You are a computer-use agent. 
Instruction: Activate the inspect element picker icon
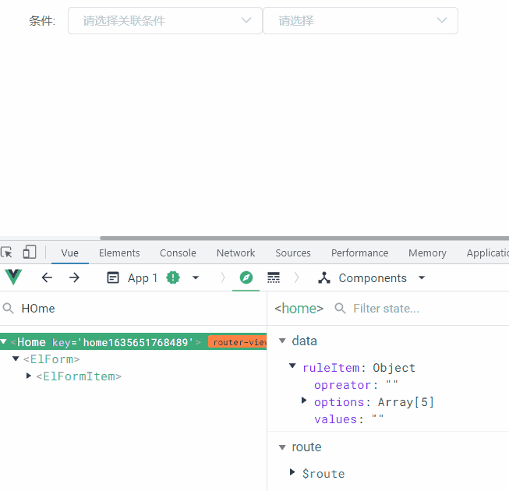(7, 253)
